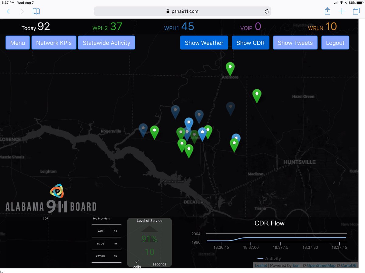This screenshot has width=365, height=273.
Task: Click the ATTMO provider row
Action: [106, 256]
